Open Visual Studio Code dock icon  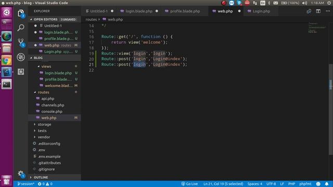7,72
